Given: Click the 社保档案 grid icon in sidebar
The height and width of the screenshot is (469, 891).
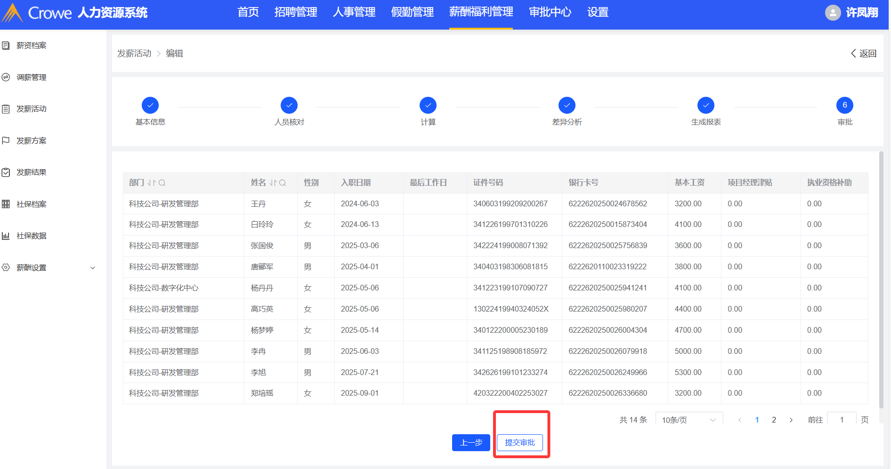Looking at the screenshot, I should point(6,204).
